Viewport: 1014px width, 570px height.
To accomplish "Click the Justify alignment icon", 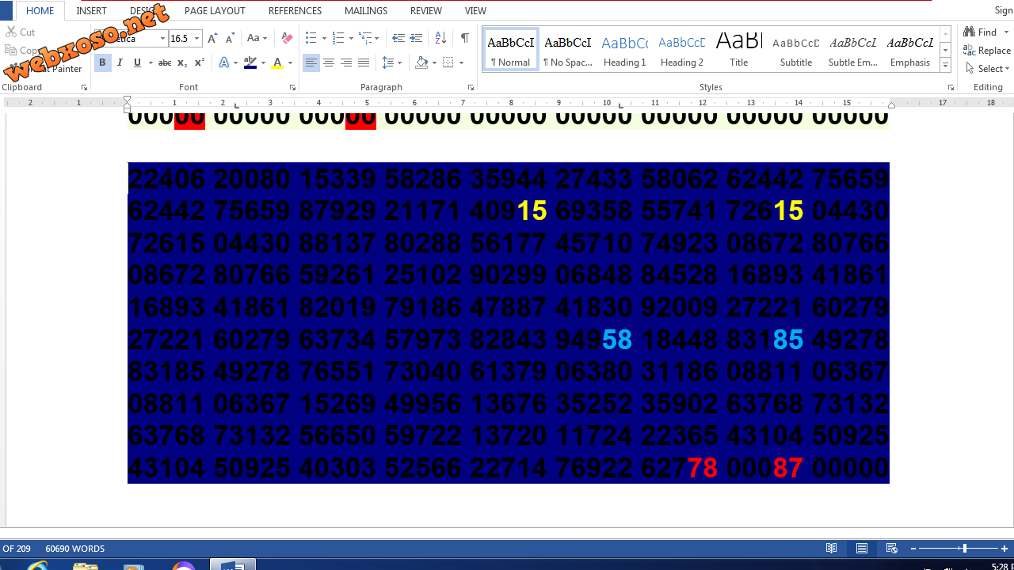I will pyautogui.click(x=364, y=63).
